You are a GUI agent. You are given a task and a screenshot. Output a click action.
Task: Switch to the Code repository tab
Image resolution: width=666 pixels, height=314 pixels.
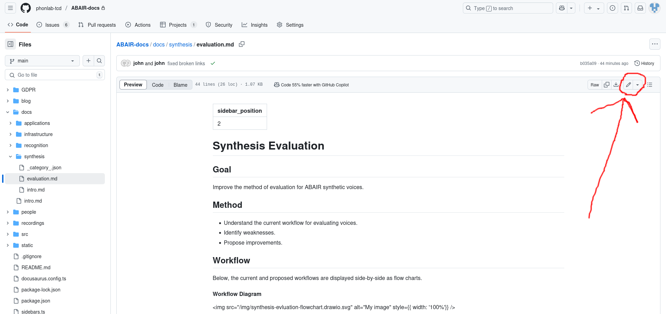coord(18,25)
